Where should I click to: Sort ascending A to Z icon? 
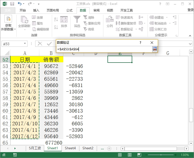56,19
